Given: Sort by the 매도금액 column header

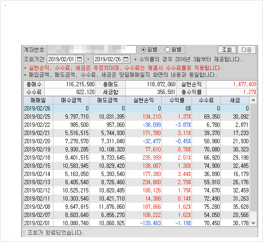Looking at the screenshot, I should tap(108, 101).
